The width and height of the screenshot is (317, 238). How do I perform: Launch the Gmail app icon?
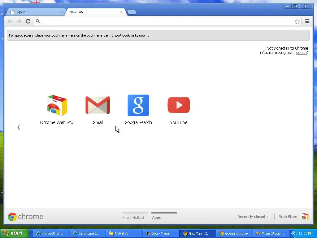(98, 105)
